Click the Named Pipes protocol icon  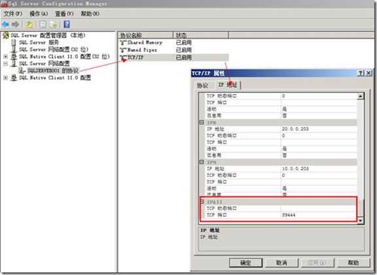(x=123, y=50)
